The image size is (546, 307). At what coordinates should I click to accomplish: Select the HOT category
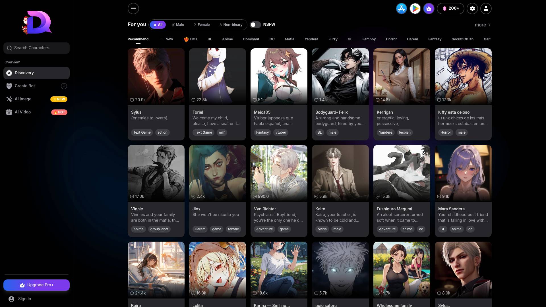click(x=191, y=39)
